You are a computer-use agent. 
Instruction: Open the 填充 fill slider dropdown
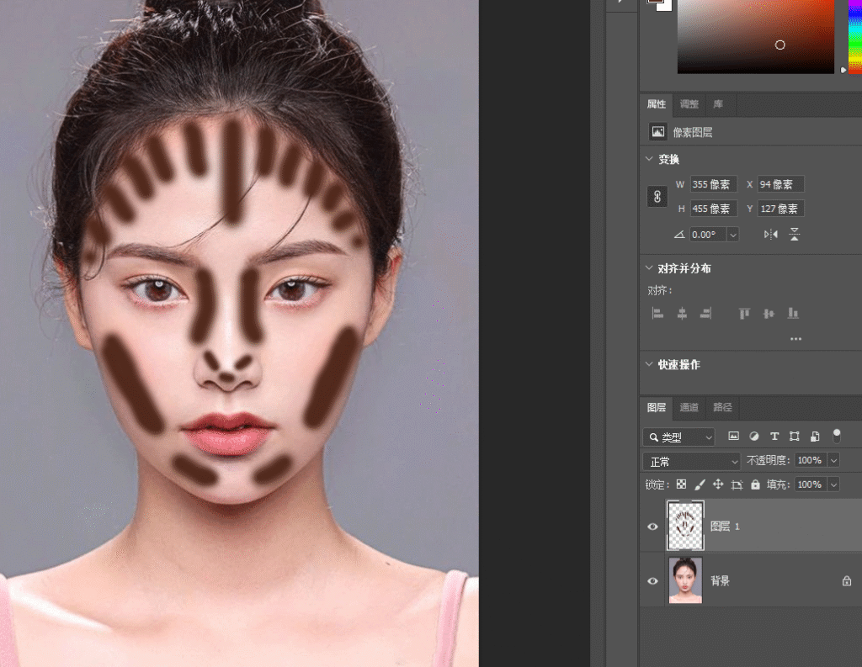pyautogui.click(x=833, y=484)
